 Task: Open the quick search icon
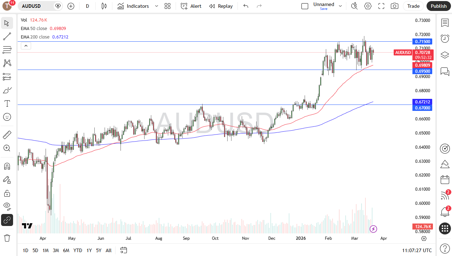tap(354, 6)
